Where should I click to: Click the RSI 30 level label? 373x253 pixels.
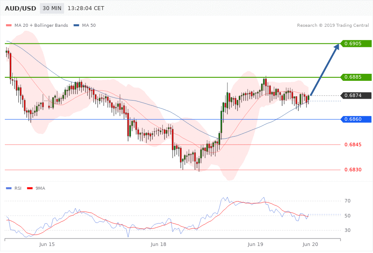tap(347, 230)
